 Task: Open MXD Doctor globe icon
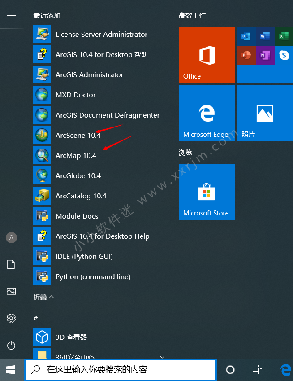click(x=42, y=95)
